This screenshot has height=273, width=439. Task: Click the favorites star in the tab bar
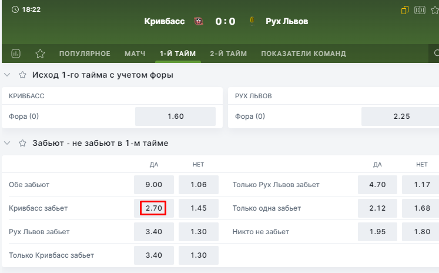tap(40, 54)
